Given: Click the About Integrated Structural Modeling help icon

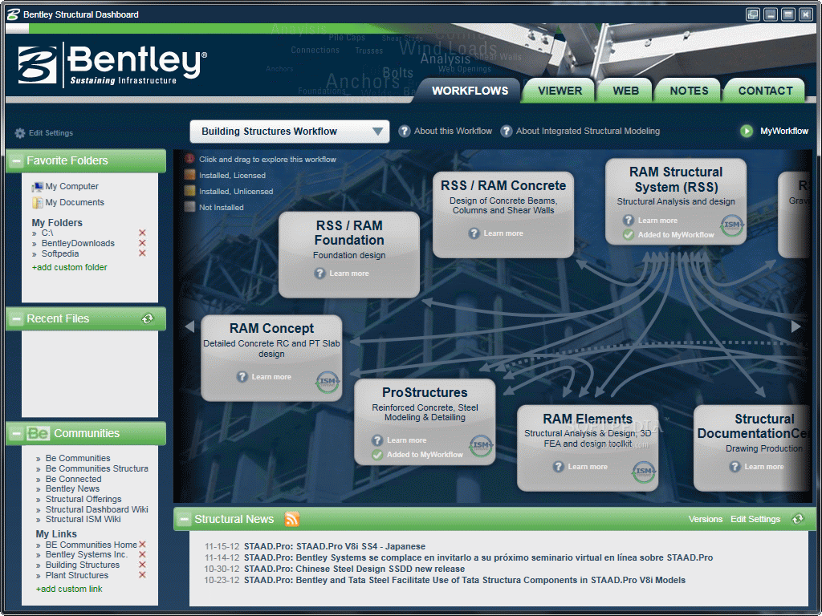Looking at the screenshot, I should tap(506, 131).
